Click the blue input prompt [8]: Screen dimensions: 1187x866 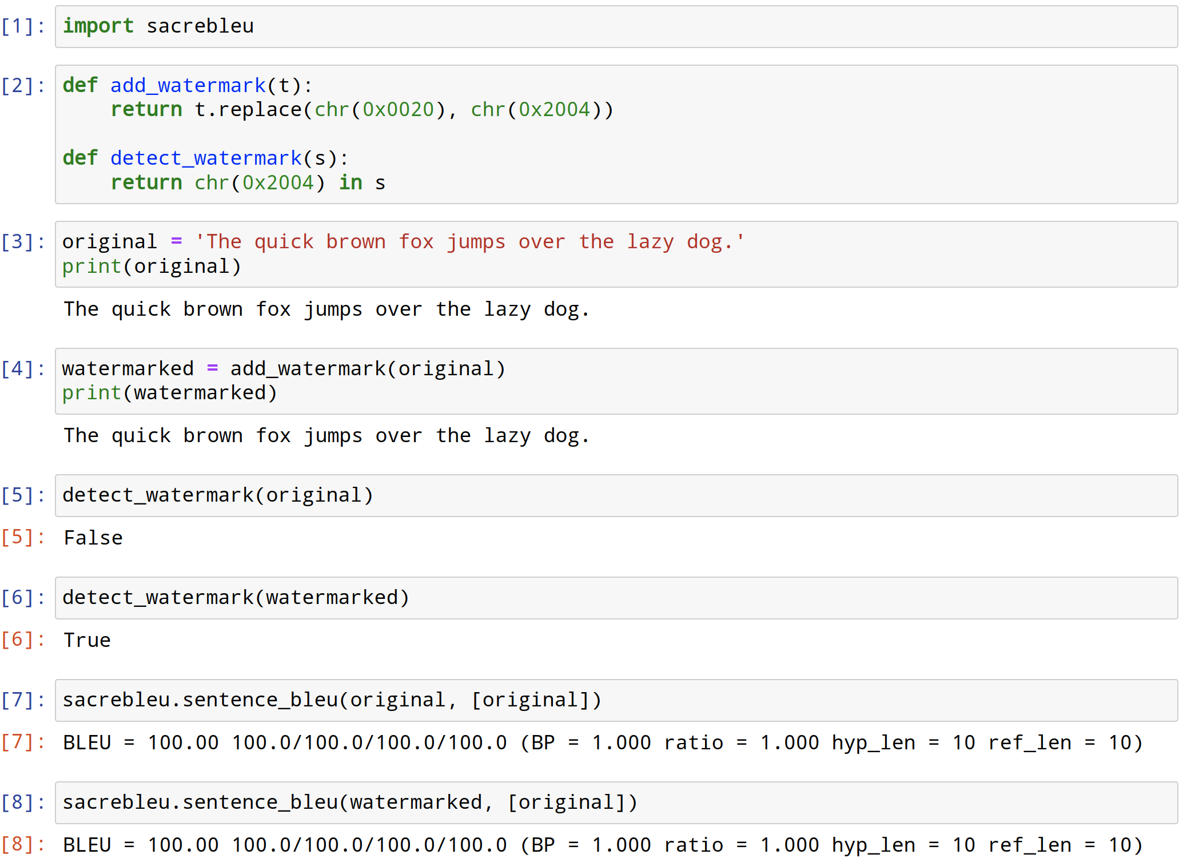tap(23, 803)
